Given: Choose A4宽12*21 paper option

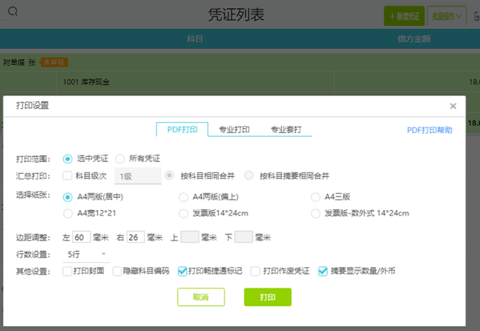Looking at the screenshot, I should pos(68,214).
